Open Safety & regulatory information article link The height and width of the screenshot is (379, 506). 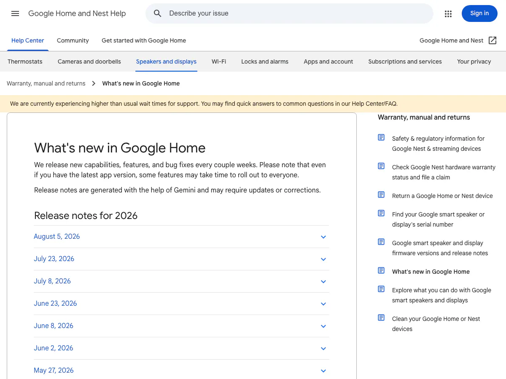pyautogui.click(x=438, y=144)
